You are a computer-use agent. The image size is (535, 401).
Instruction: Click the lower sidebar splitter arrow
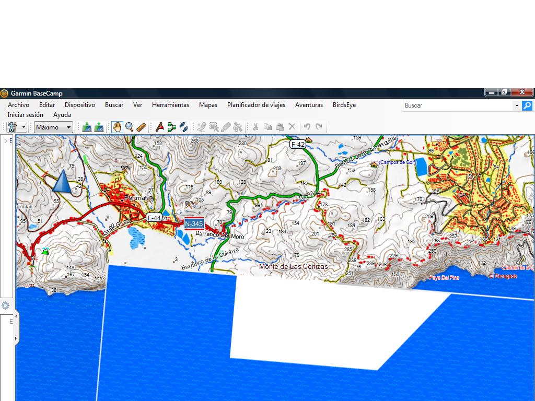point(16,338)
